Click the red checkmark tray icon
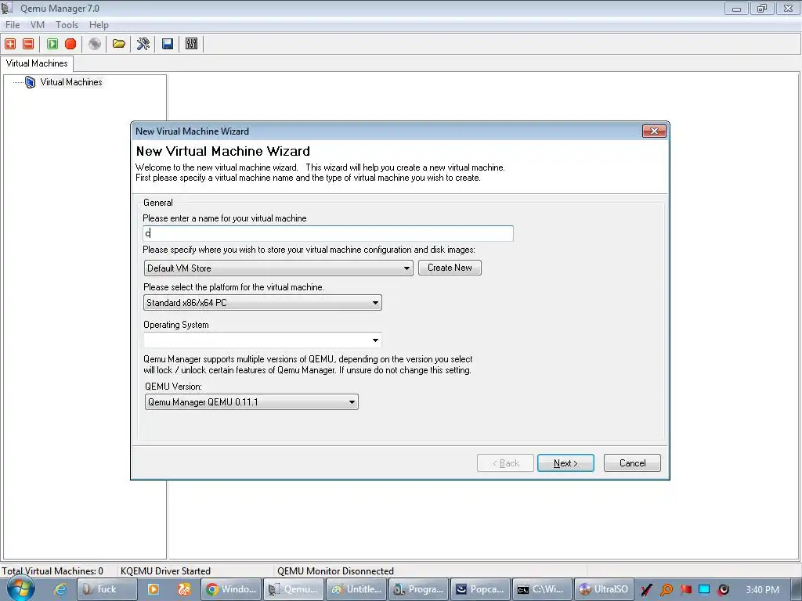This screenshot has height=601, width=802. click(646, 590)
